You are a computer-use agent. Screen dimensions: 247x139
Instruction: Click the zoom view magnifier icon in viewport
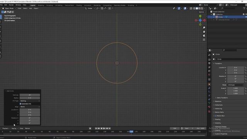tap(204, 28)
